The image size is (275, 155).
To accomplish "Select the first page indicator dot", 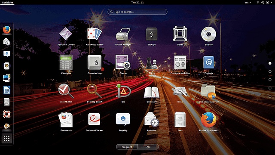I will (270, 63).
